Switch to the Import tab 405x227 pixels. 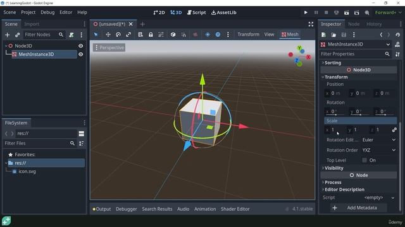tap(32, 24)
